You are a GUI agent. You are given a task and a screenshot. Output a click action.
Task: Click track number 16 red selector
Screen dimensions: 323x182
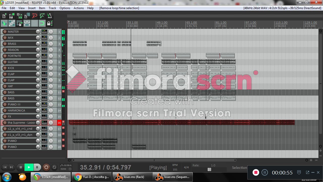pyautogui.click(x=59, y=123)
